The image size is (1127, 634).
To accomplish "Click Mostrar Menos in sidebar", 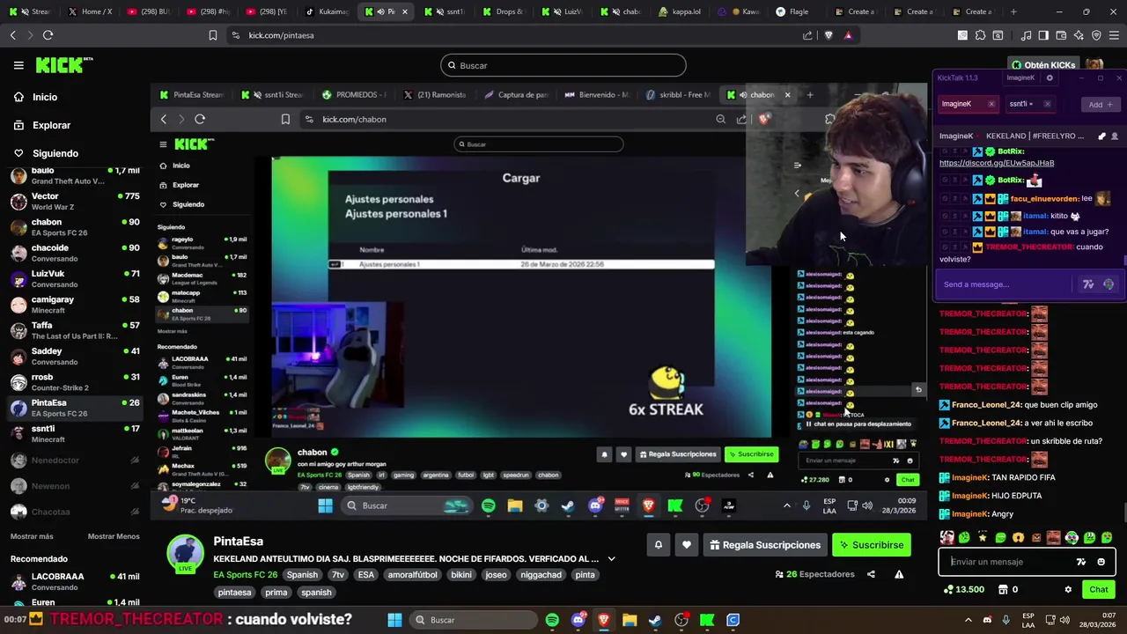I will (x=114, y=536).
